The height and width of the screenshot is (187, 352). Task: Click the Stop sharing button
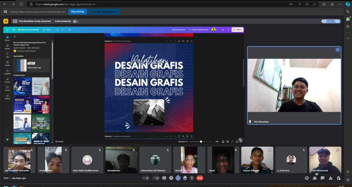77,12
